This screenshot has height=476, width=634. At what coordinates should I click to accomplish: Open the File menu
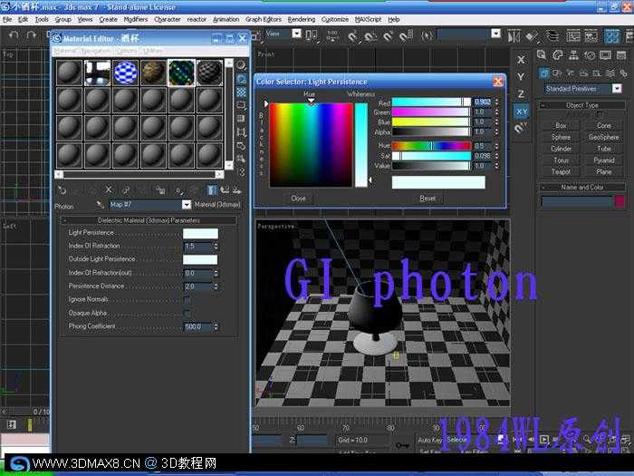tap(7, 19)
